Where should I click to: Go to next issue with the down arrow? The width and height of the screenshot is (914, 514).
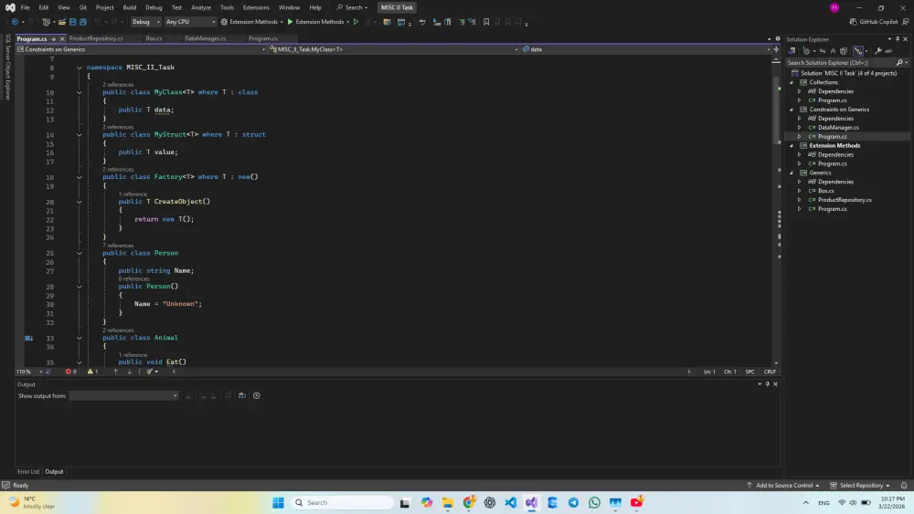(x=129, y=372)
